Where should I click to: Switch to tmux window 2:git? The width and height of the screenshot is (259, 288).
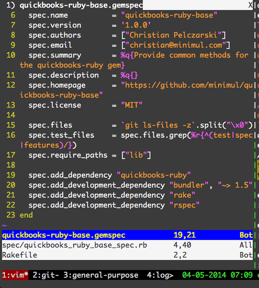click(x=46, y=275)
